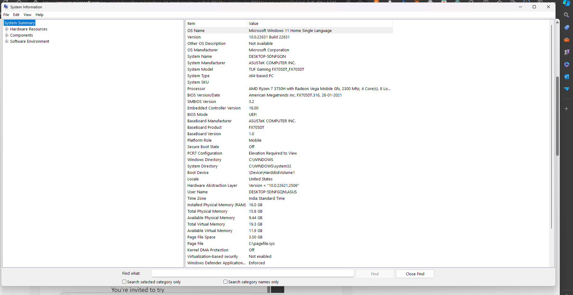Viewport: 573px width, 295px height.
Task: Expand the Hardware Resources node
Action: click(7, 29)
